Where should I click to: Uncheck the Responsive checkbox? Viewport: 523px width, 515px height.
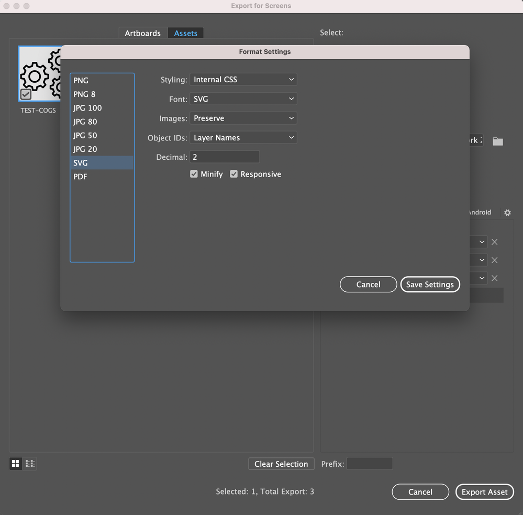click(234, 174)
